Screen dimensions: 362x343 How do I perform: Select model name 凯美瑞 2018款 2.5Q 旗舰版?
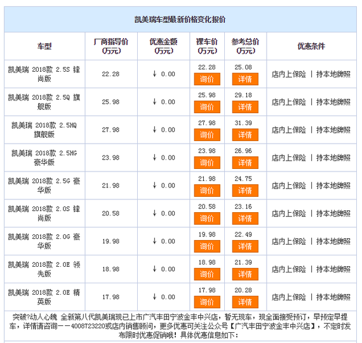[44, 102]
